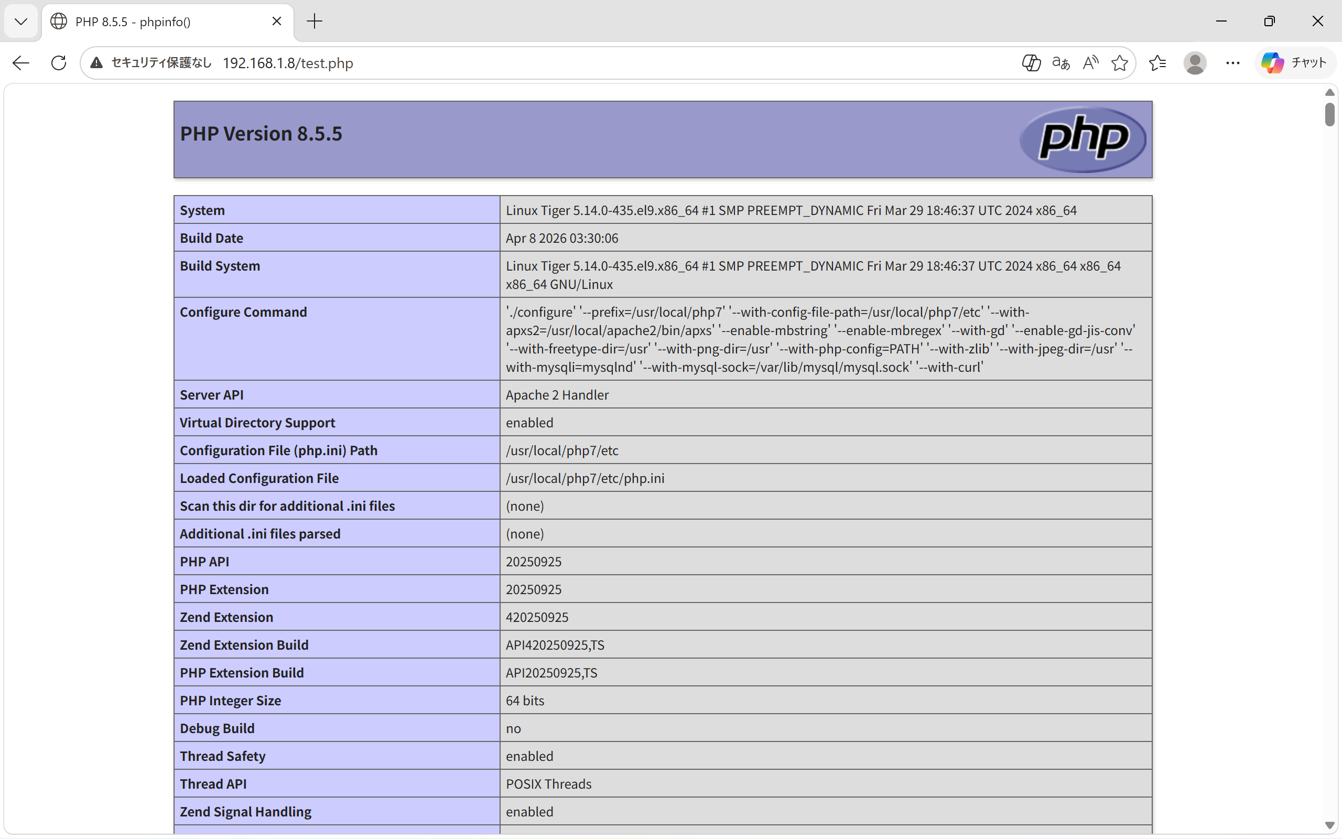Click the address bar URL test.php
This screenshot has height=839, width=1342.
(288, 63)
